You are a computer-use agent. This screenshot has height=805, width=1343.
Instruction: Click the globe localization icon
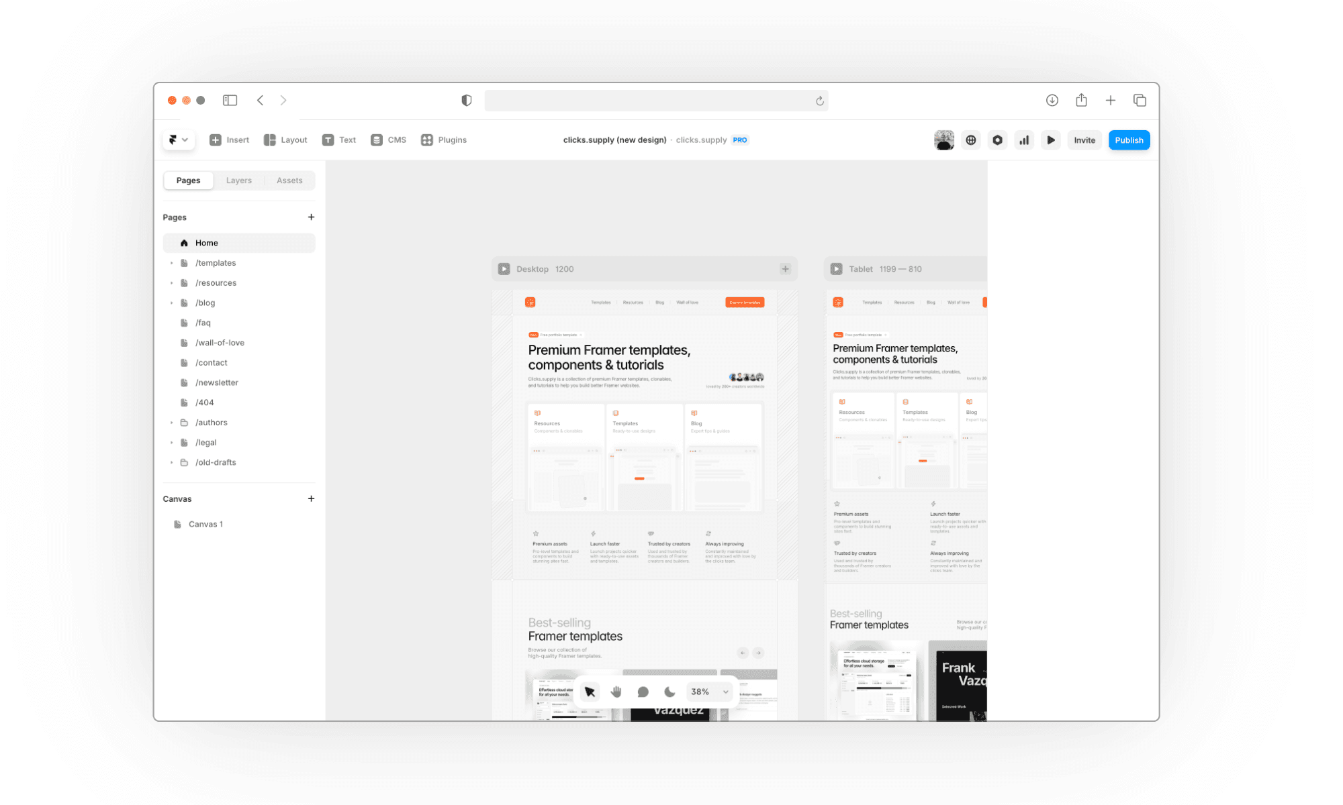(971, 140)
